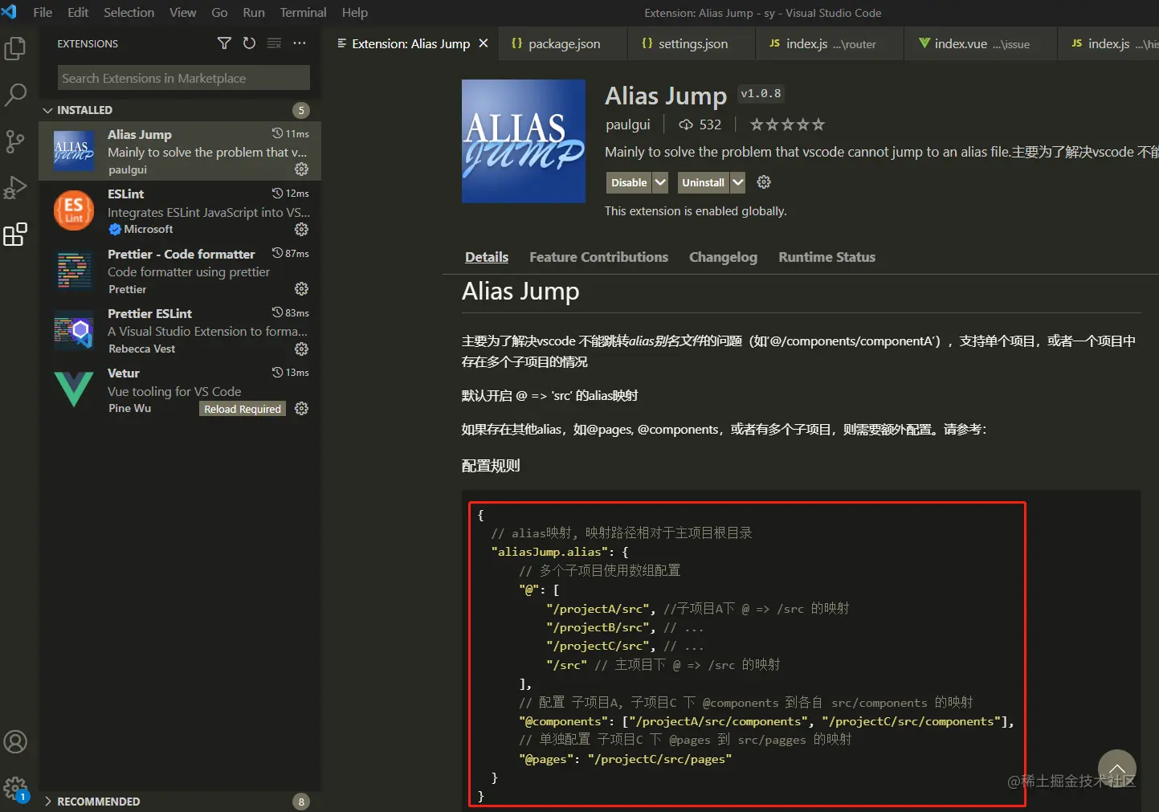Click the install count 532 cloud icon
Viewport: 1159px width, 812px height.
coord(686,124)
